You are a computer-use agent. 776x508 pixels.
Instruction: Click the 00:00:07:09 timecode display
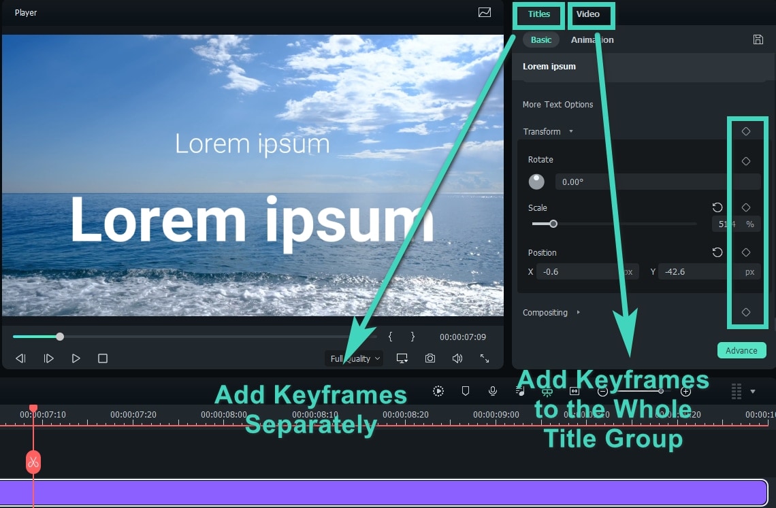pos(463,337)
